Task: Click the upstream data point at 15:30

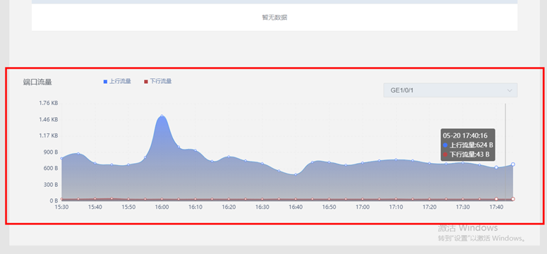Action: 61,159
